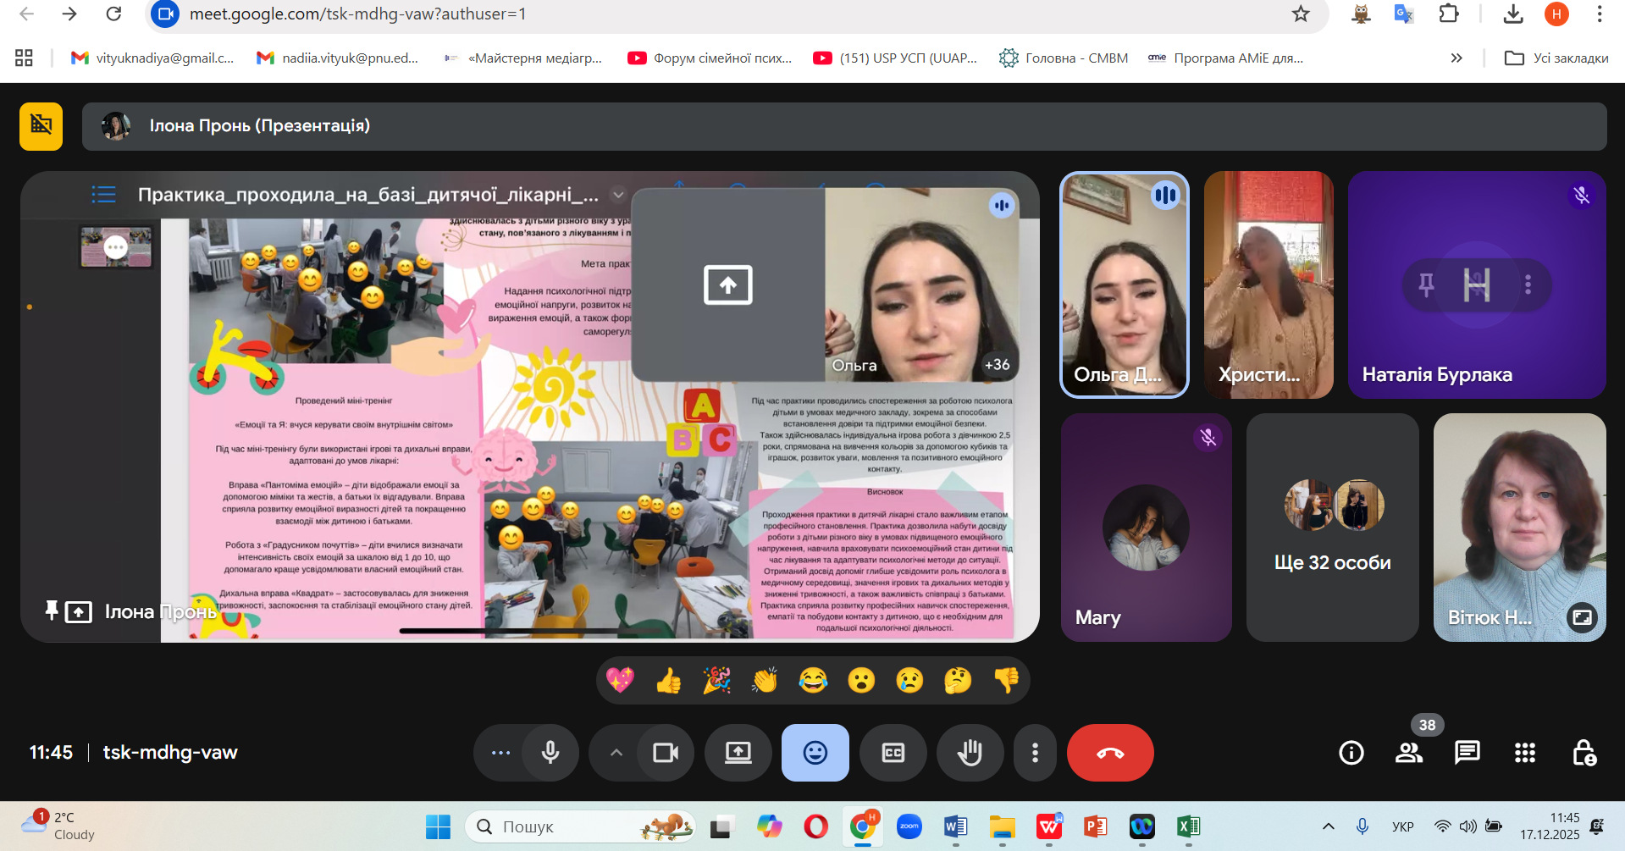1625x851 pixels.
Task: Raise your hand in the meeting
Action: point(970,753)
